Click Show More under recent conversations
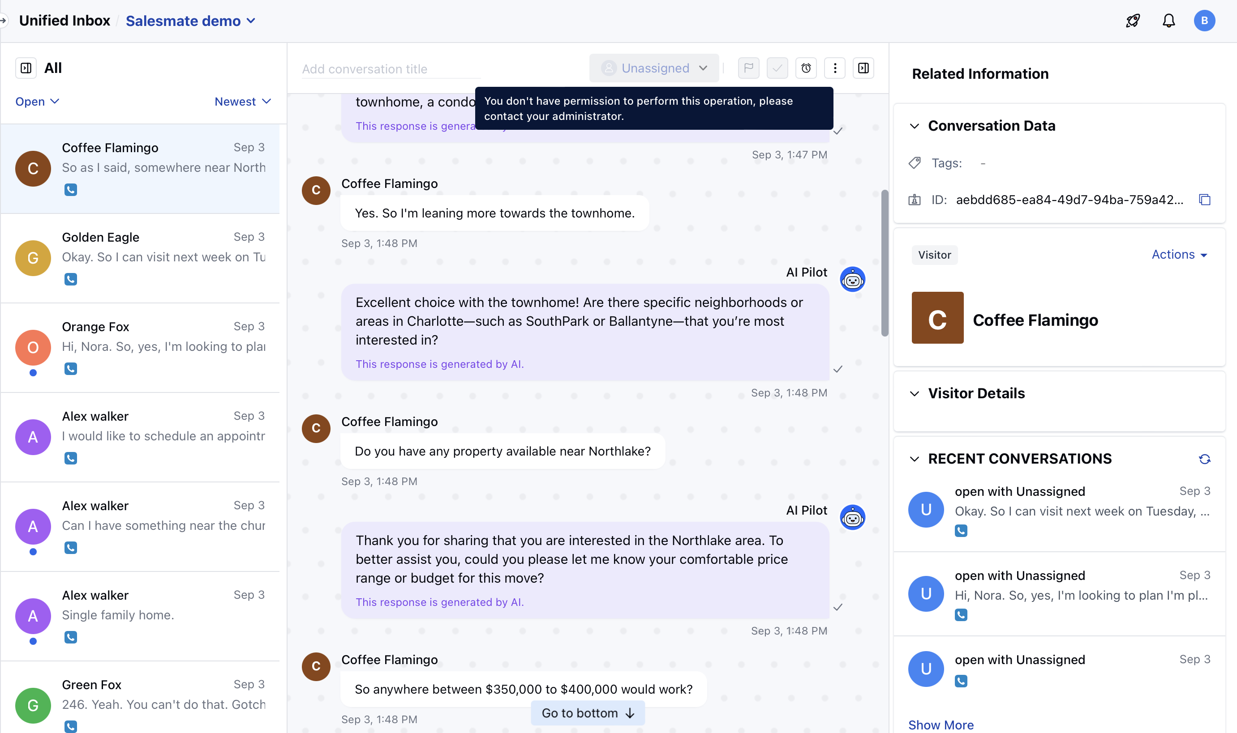This screenshot has width=1237, height=733. (x=941, y=724)
